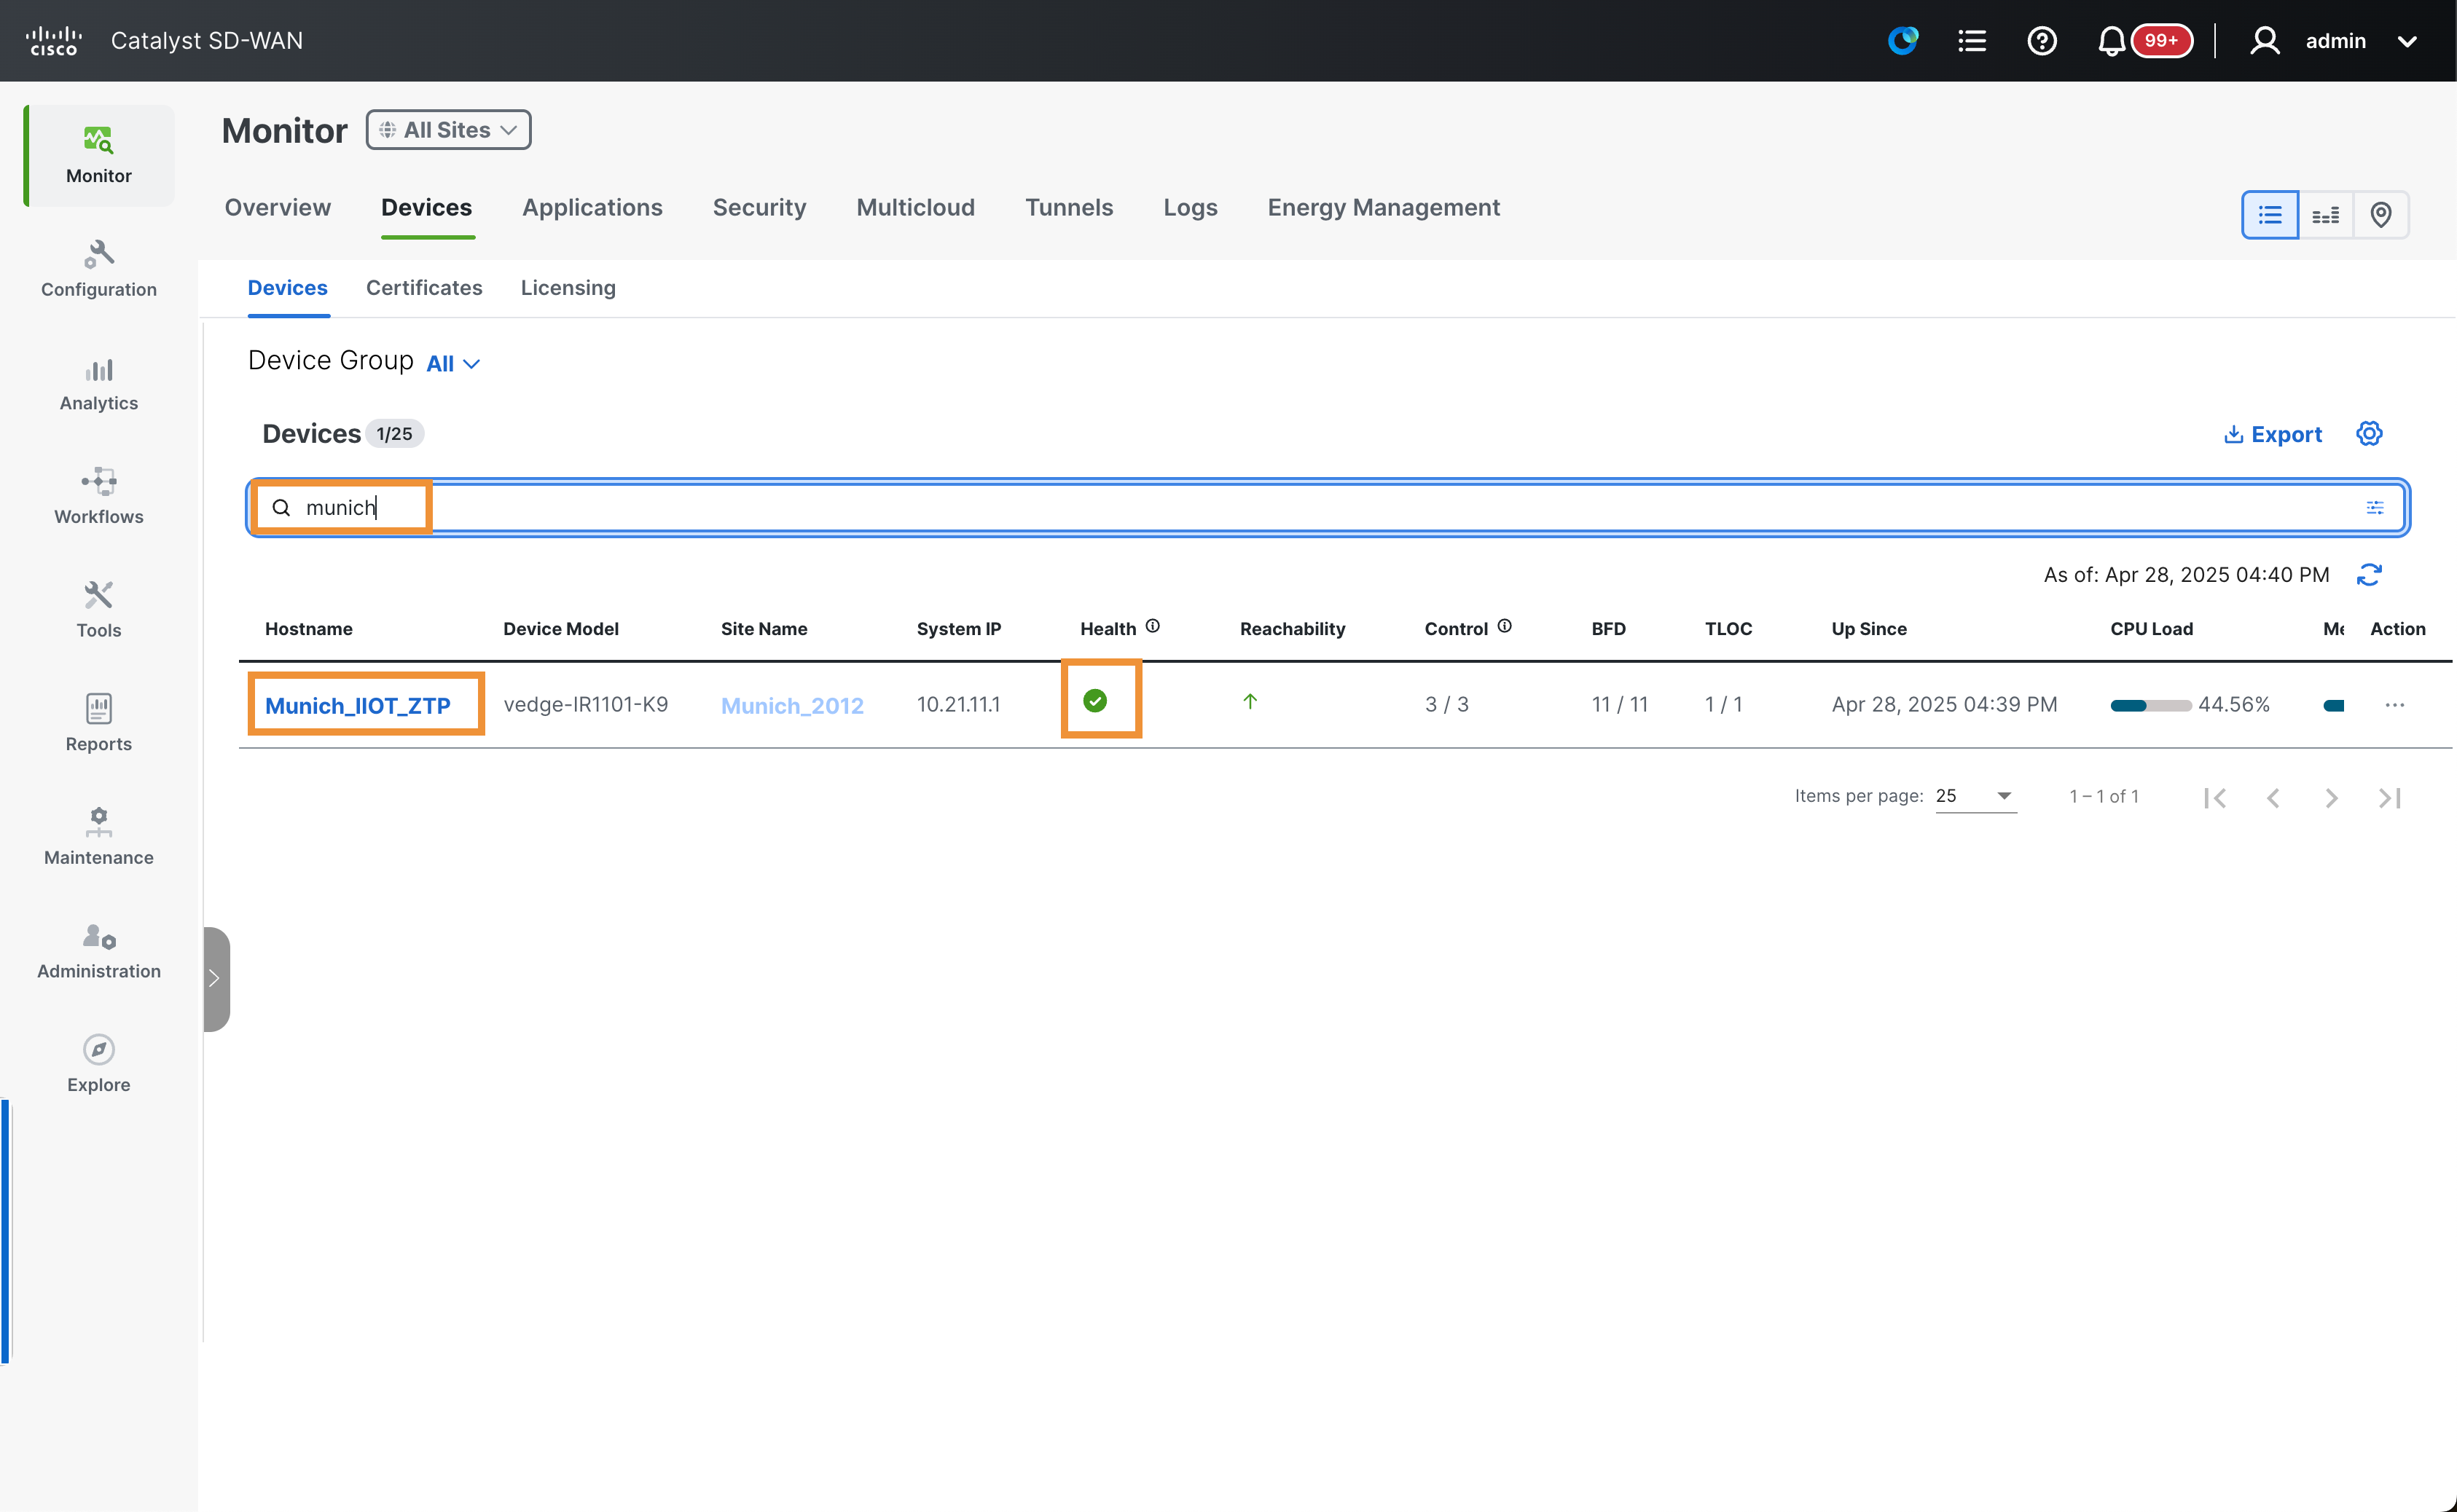The height and width of the screenshot is (1512, 2457).
Task: Switch to chart view layout
Action: pos(2326,215)
